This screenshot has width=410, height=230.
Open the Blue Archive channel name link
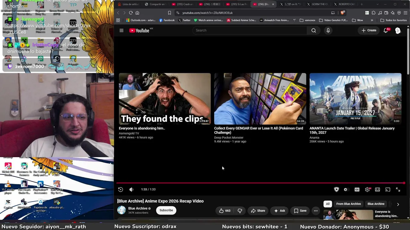pos(138,208)
